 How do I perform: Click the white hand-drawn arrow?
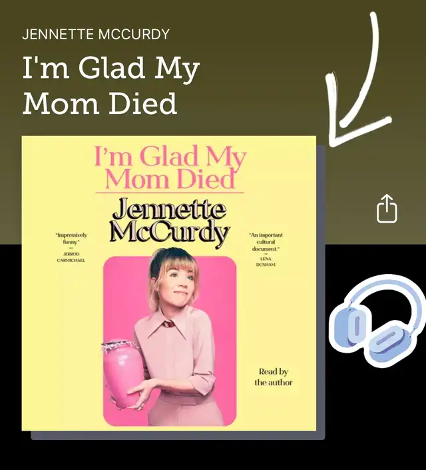click(359, 79)
